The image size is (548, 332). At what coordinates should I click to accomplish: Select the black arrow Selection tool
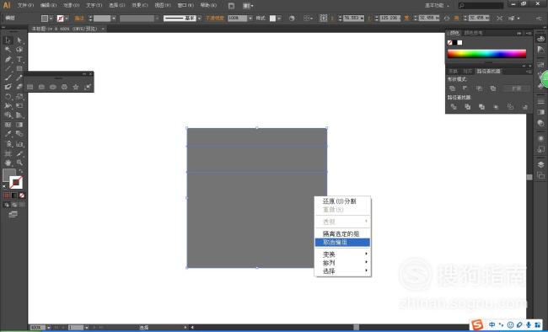pos(8,40)
